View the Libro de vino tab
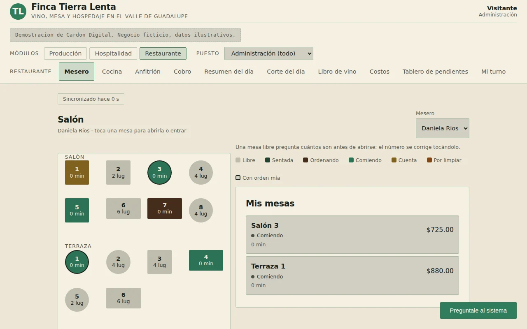527x329 pixels. tap(337, 72)
